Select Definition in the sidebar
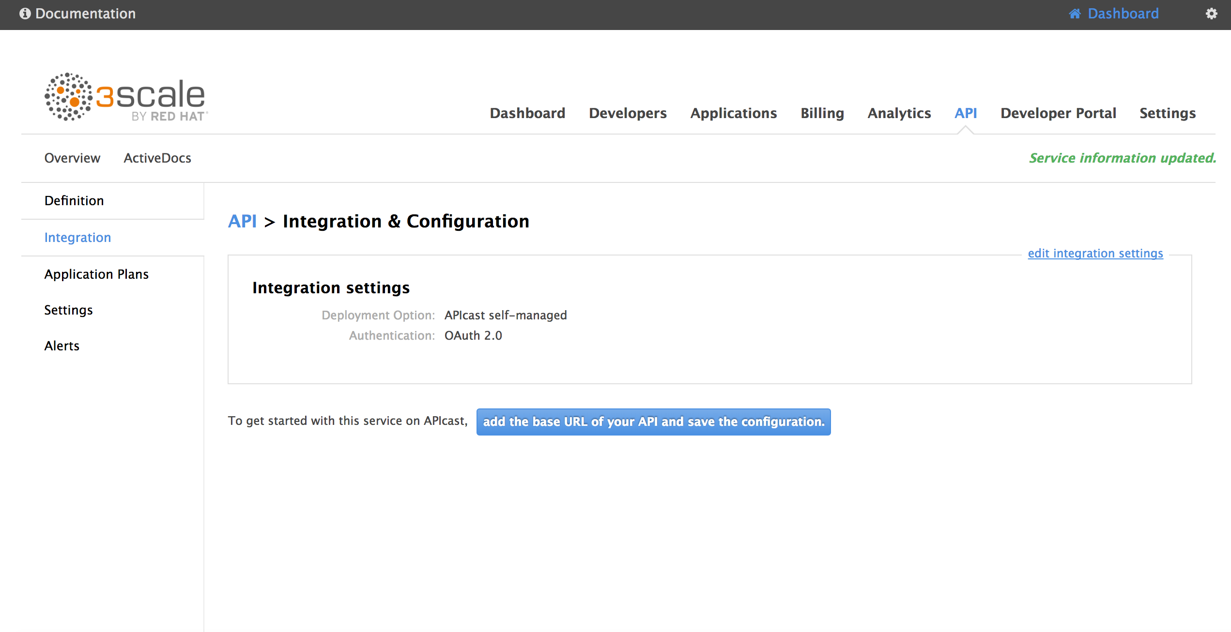The height and width of the screenshot is (632, 1231). [74, 201]
